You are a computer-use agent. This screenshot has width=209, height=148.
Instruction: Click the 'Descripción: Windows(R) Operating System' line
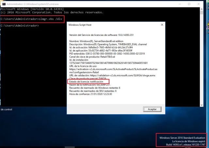pos(108,44)
